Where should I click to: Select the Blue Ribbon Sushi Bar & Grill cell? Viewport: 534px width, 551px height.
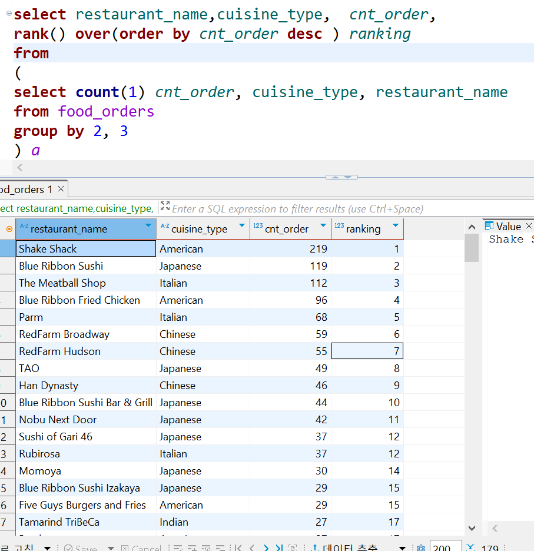coord(86,403)
